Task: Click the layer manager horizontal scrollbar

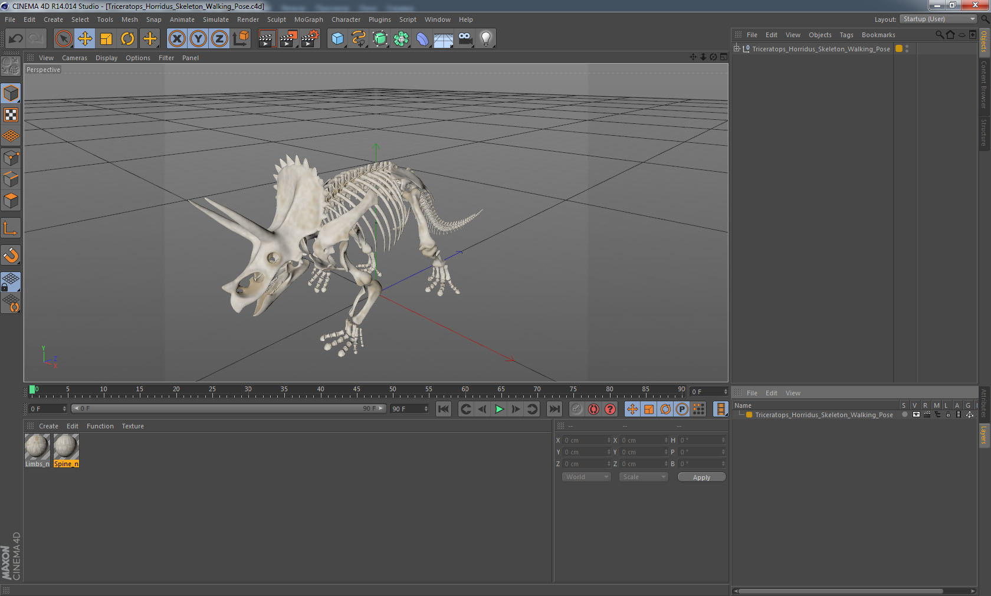Action: [841, 591]
